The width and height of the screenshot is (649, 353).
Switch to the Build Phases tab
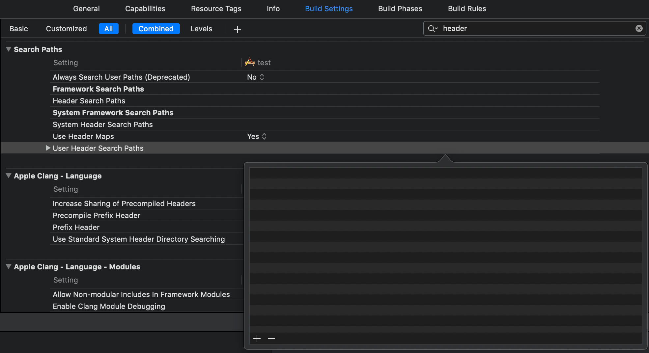coord(400,9)
